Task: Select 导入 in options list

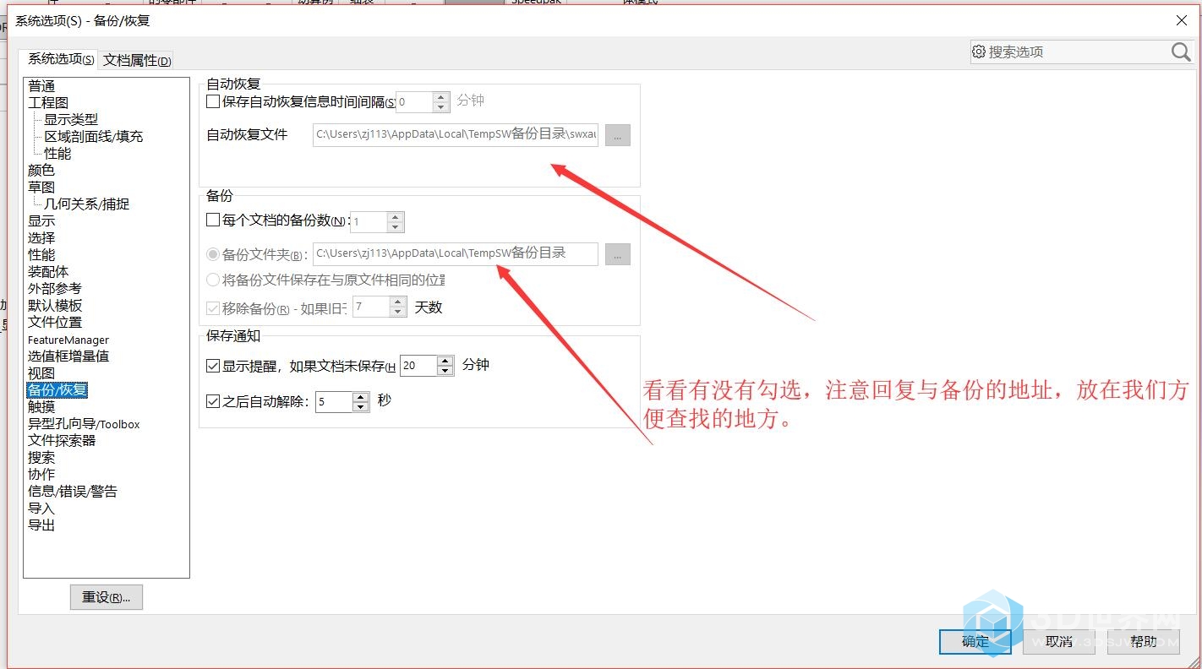Action: pyautogui.click(x=41, y=509)
